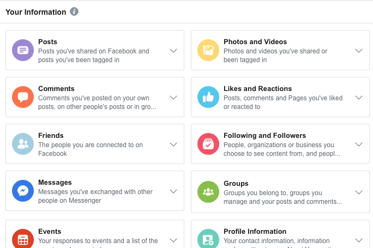Screen dimensions: 373x248
Task: Click the purple Posts icon
Action: click(23, 50)
